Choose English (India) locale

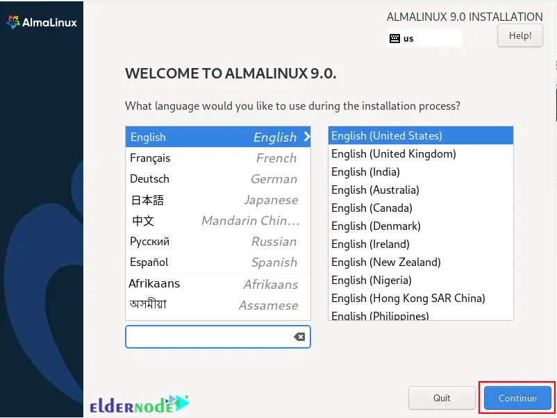click(x=421, y=172)
